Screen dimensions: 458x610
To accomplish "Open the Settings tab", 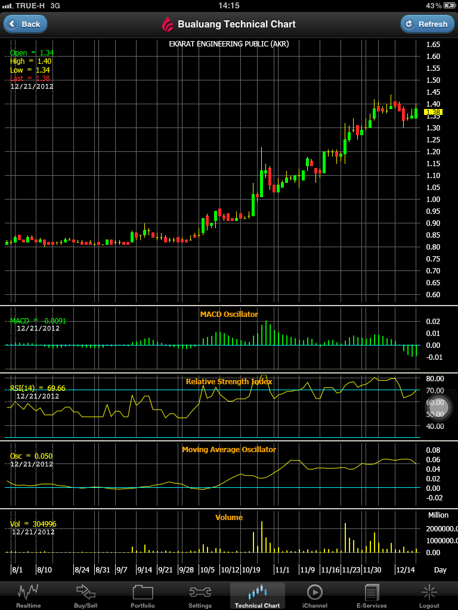I will 200,596.
